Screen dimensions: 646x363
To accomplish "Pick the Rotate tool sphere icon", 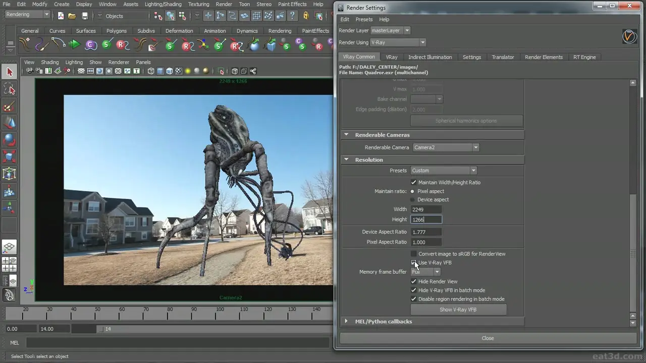I will pyautogui.click(x=9, y=140).
